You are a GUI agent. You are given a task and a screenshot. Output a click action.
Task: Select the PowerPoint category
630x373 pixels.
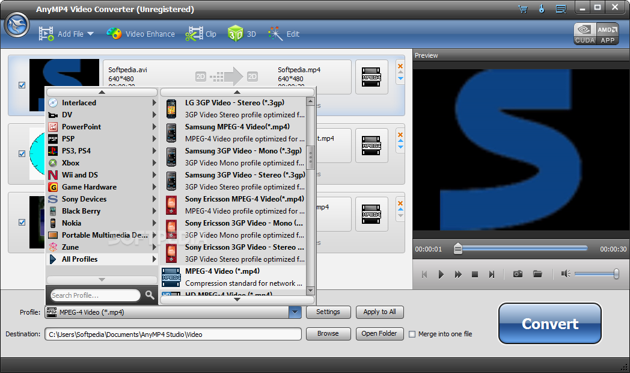102,126
